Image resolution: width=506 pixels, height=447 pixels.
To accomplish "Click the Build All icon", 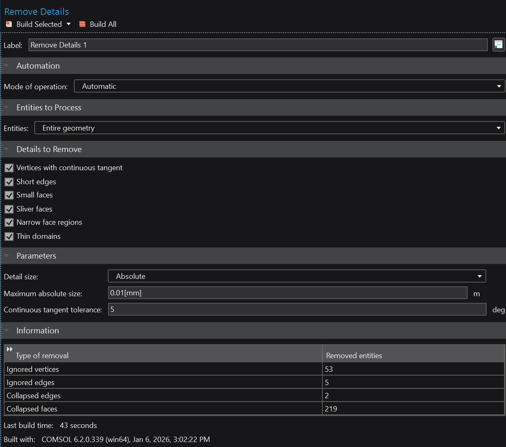I will (x=83, y=24).
